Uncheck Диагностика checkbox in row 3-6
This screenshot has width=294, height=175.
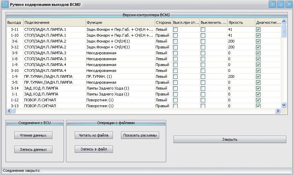coord(258,41)
